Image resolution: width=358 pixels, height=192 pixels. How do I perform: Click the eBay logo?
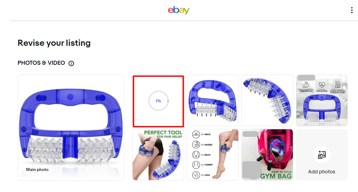pyautogui.click(x=179, y=10)
